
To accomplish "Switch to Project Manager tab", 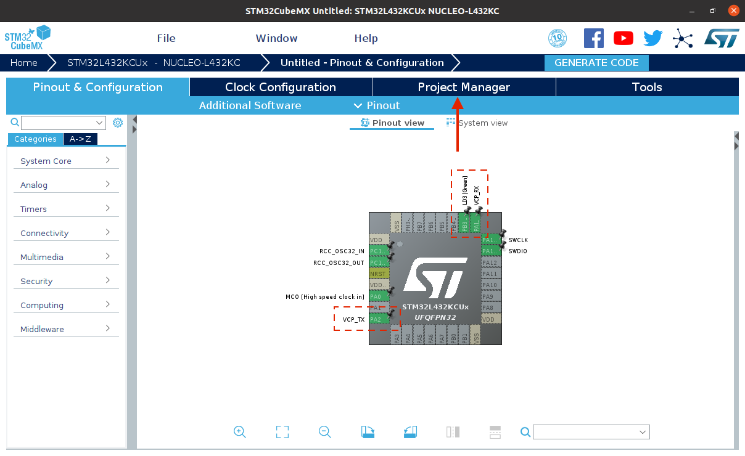I will pyautogui.click(x=464, y=87).
